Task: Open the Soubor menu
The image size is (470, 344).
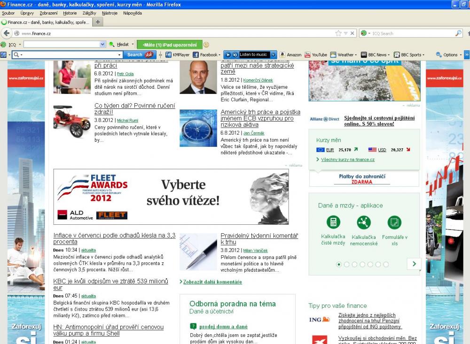Action: (x=8, y=13)
